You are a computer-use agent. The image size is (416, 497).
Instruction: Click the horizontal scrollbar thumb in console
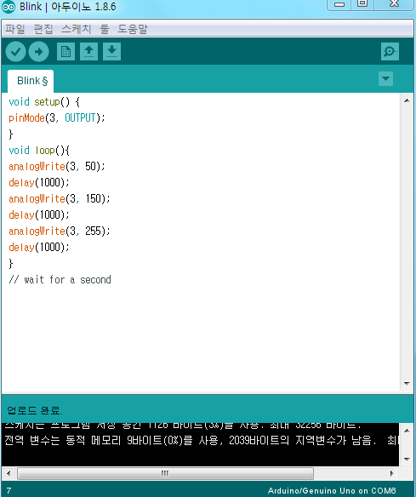pos(165,473)
